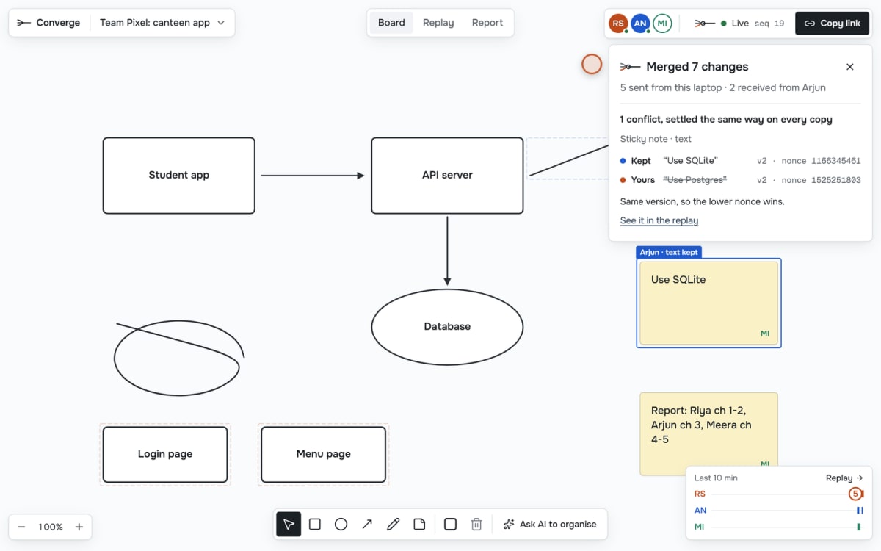Activate the Select arrow tool

pyautogui.click(x=289, y=524)
